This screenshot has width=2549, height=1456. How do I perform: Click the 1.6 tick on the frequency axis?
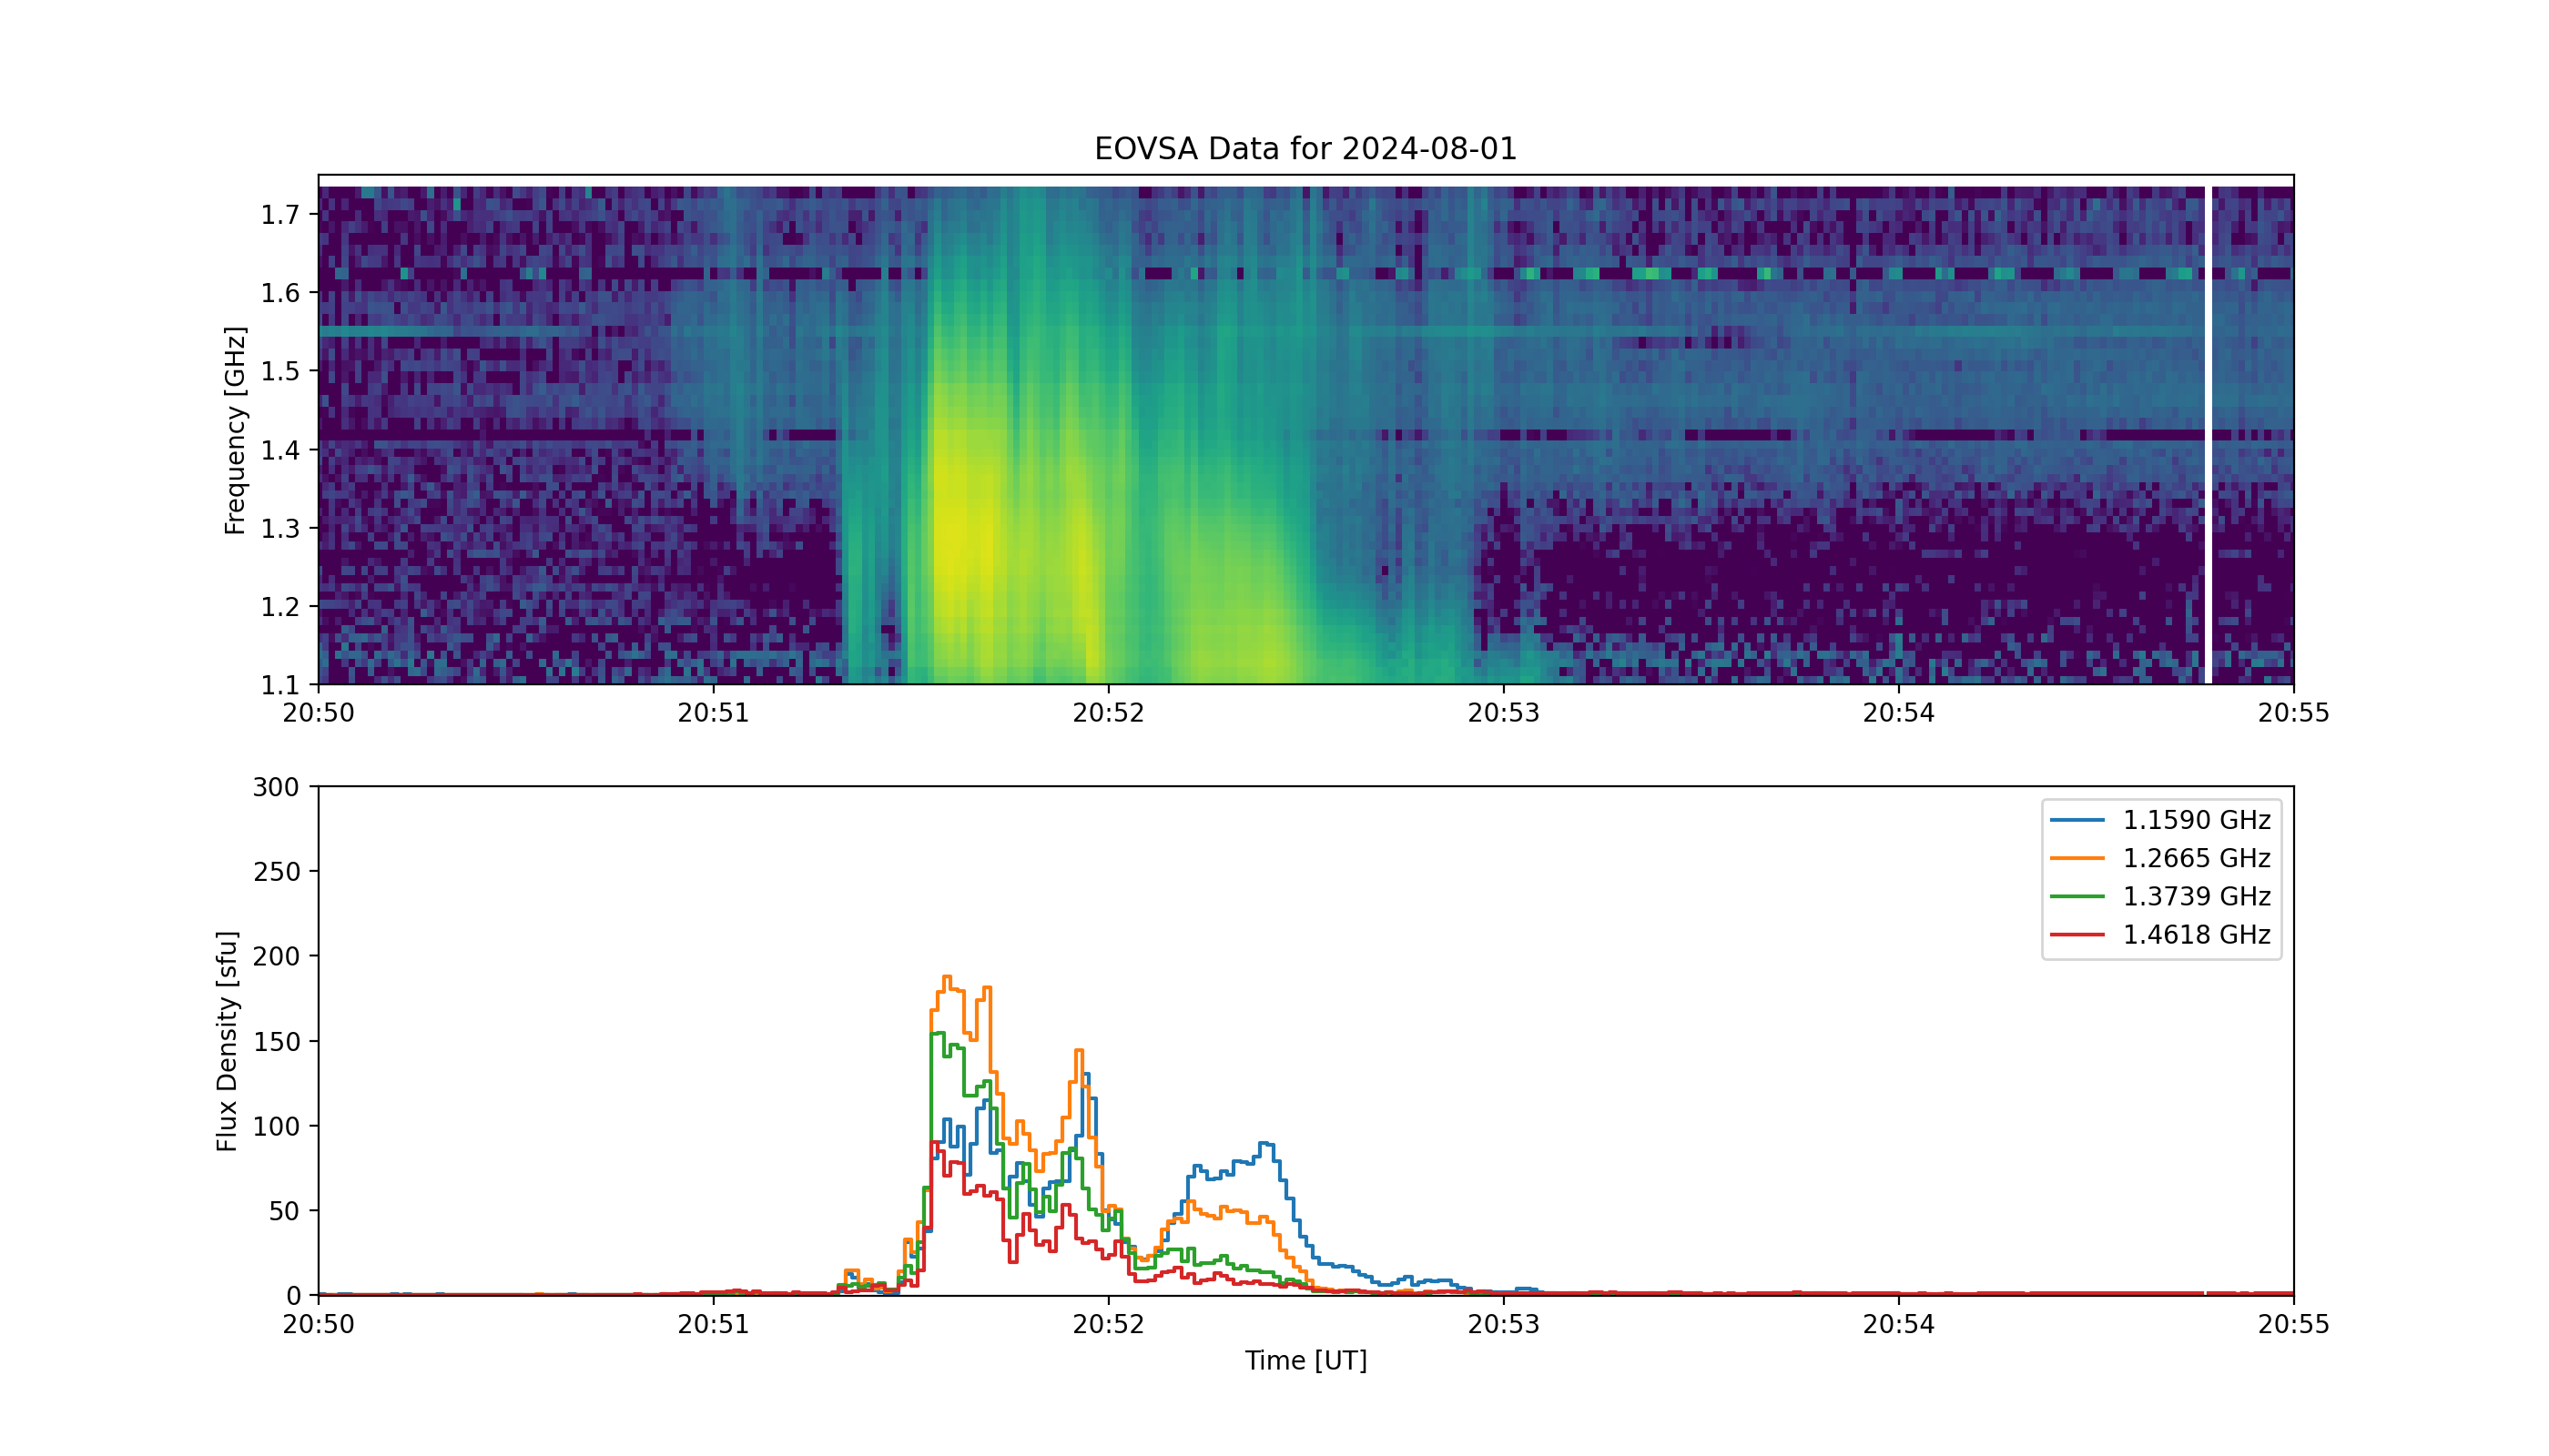[x=280, y=293]
